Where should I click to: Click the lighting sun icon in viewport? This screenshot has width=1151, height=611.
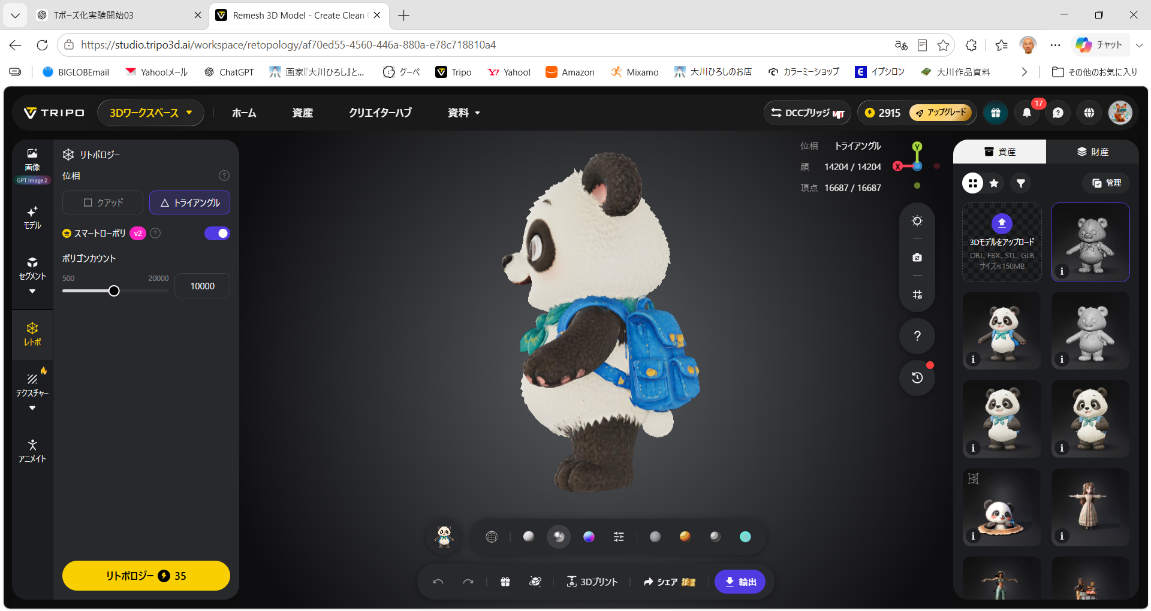[917, 221]
